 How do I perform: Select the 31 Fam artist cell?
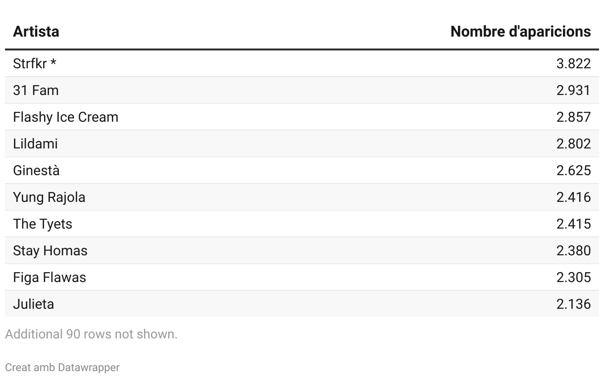[x=36, y=91]
